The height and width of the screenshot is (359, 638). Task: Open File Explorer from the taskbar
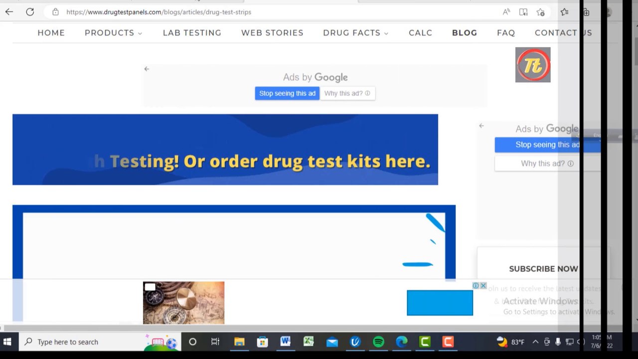click(239, 342)
